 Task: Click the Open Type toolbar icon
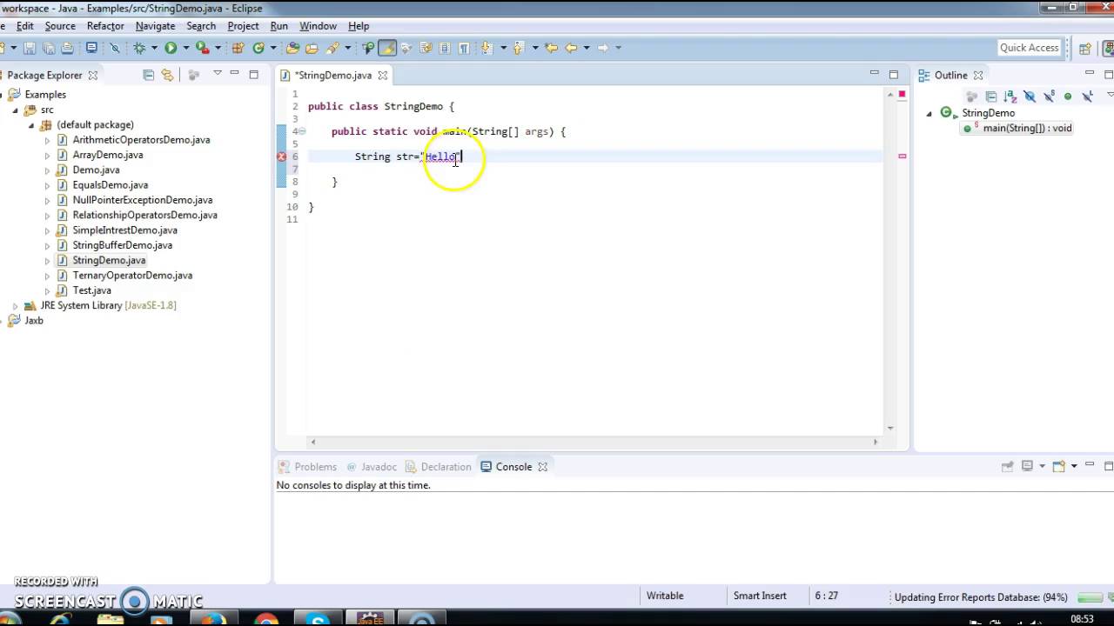click(292, 48)
